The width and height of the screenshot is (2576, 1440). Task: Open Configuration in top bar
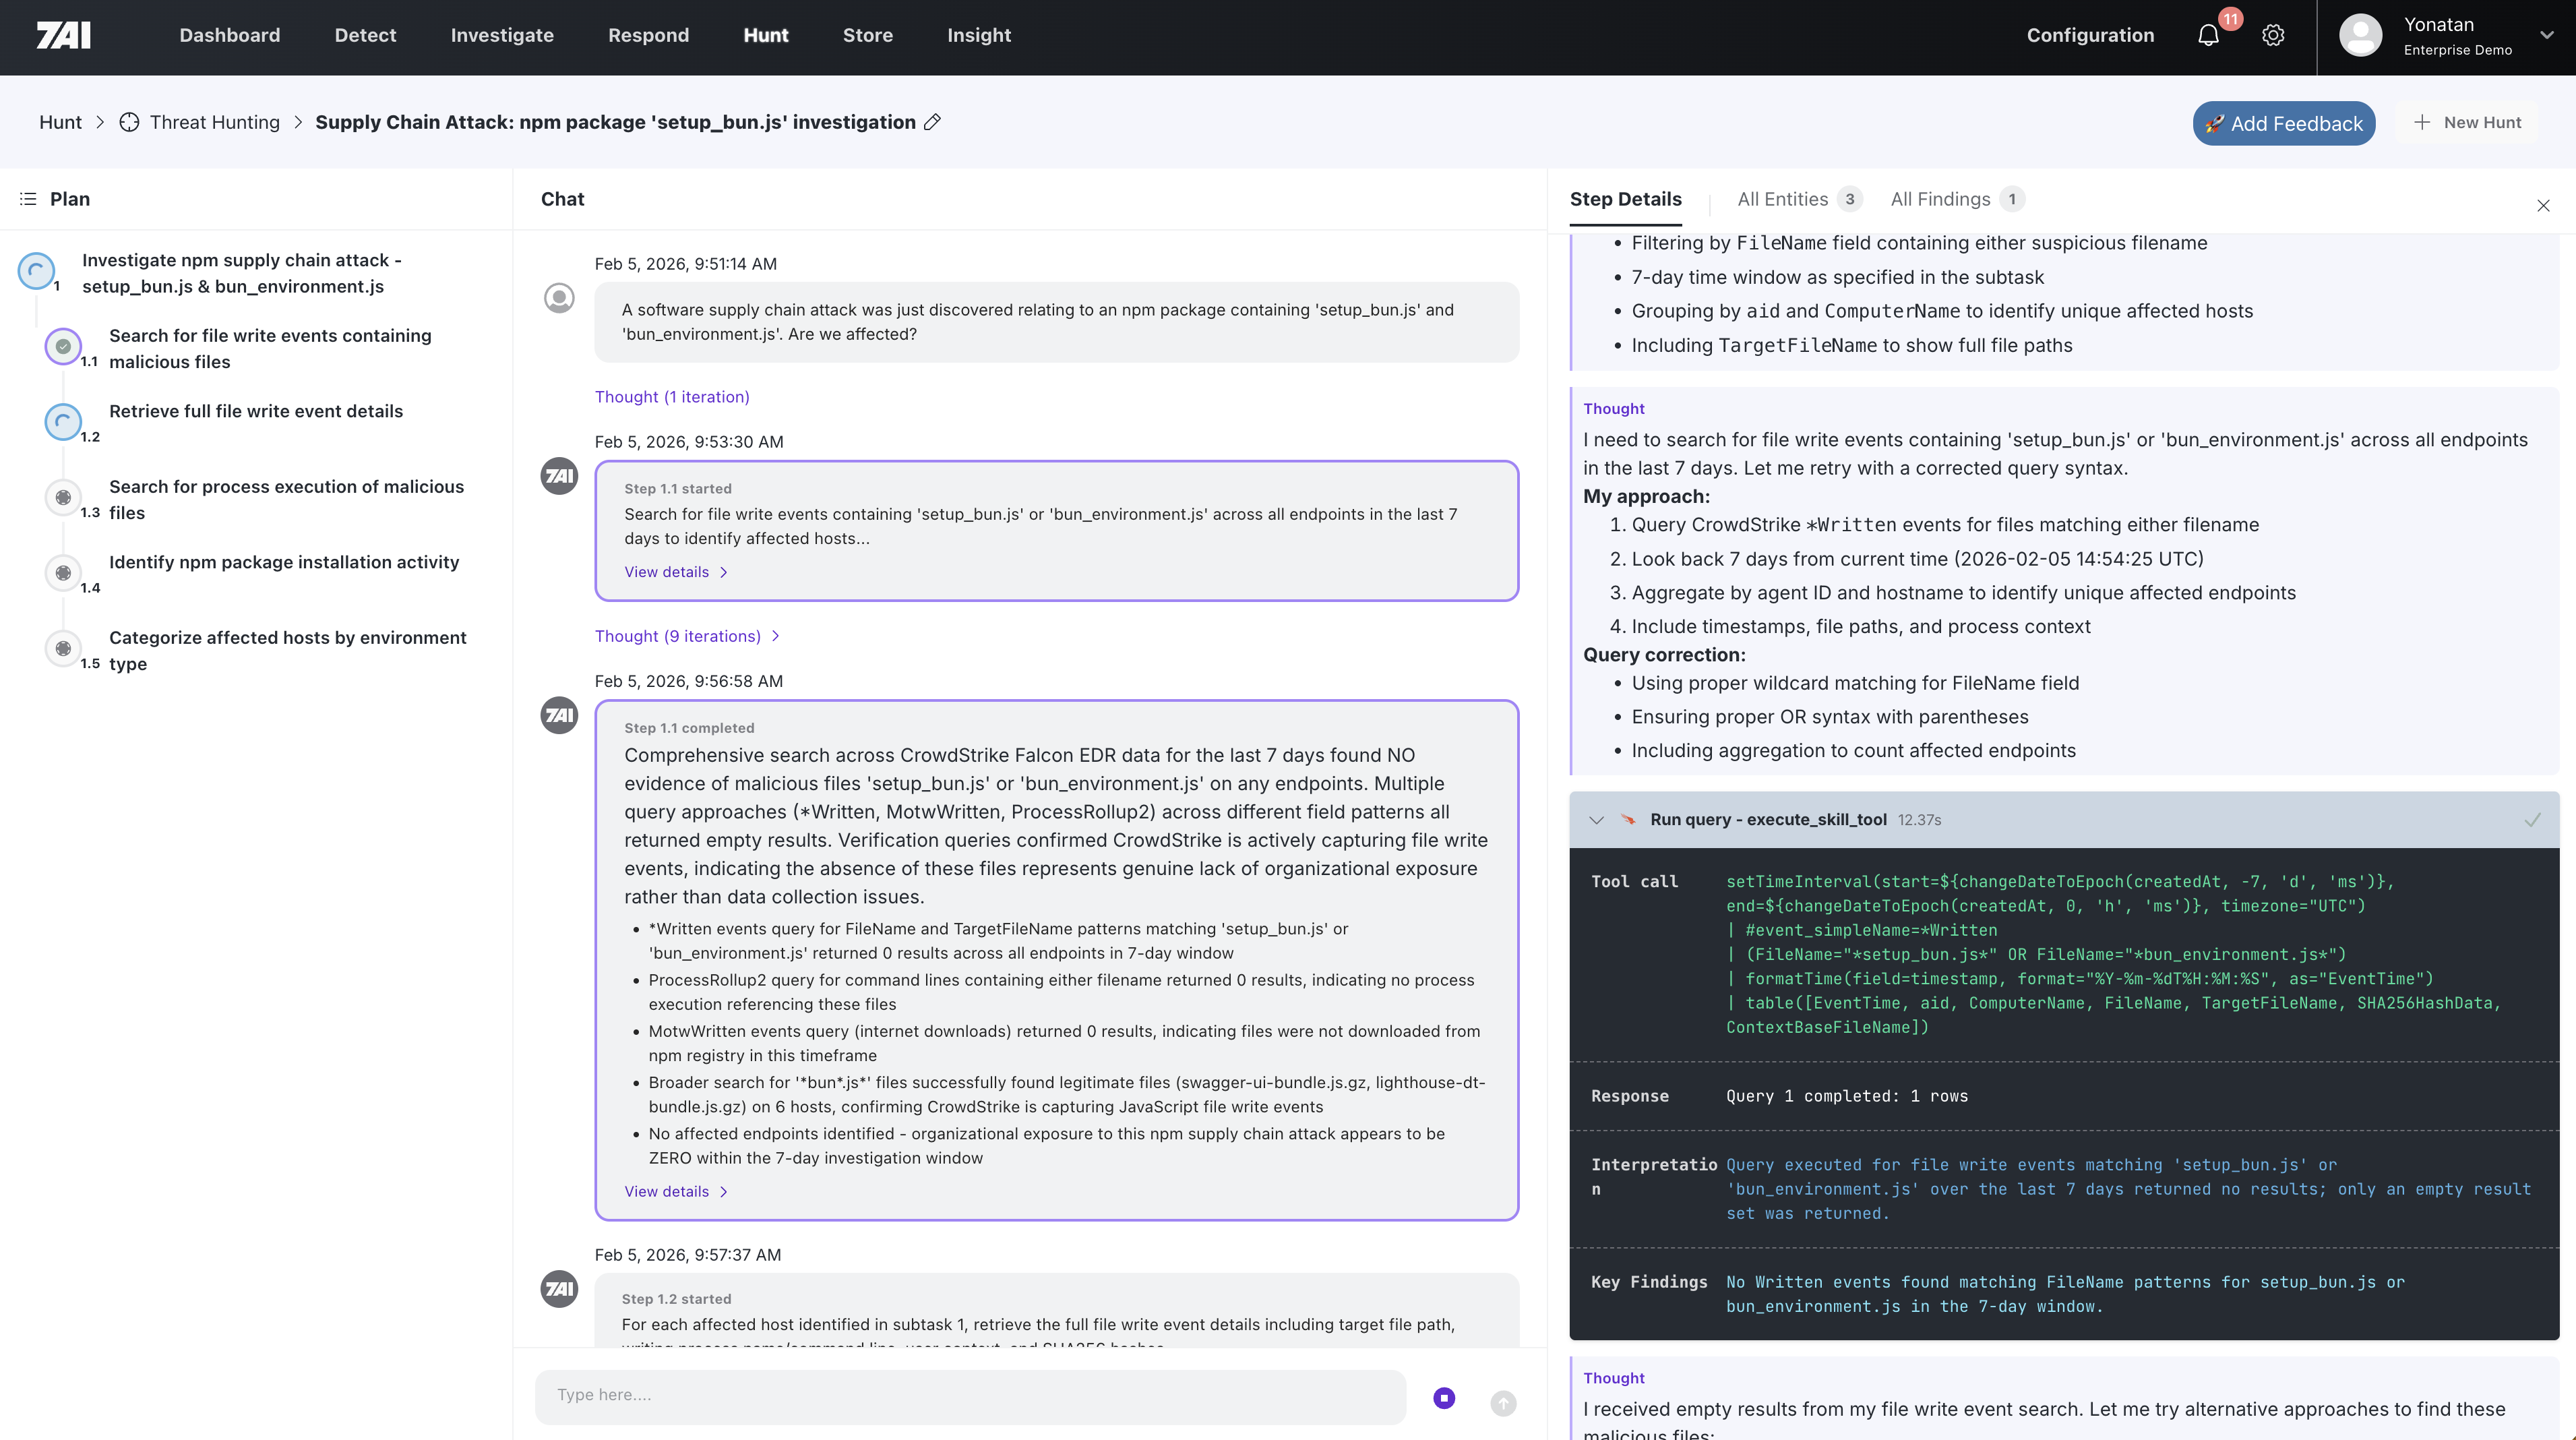2090,35
